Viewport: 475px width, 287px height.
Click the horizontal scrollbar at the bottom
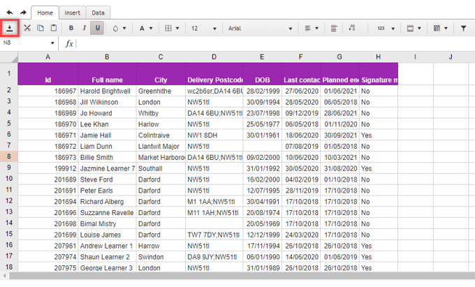242,276
